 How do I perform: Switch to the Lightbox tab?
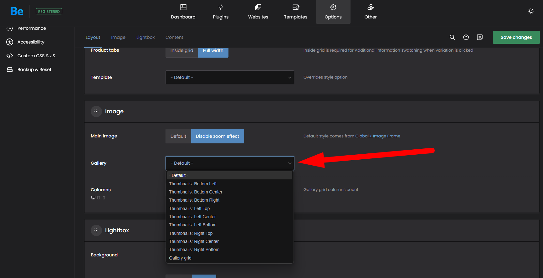[x=146, y=37]
